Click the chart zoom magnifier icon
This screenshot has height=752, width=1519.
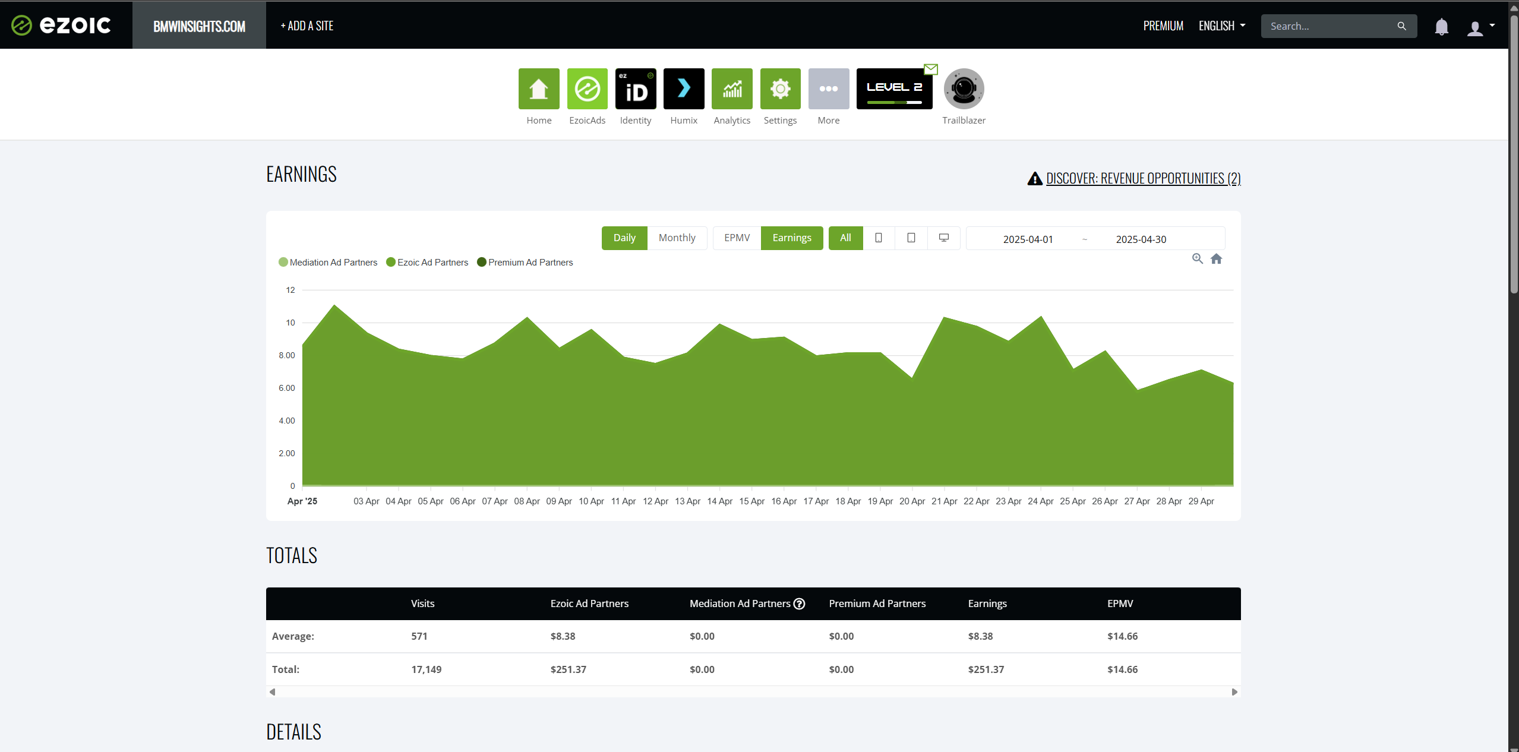tap(1197, 258)
